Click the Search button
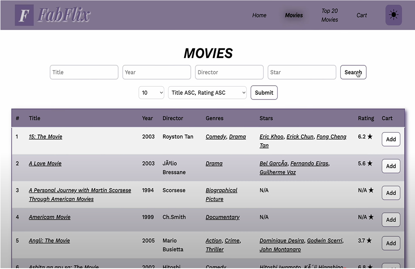The image size is (415, 269). [353, 72]
